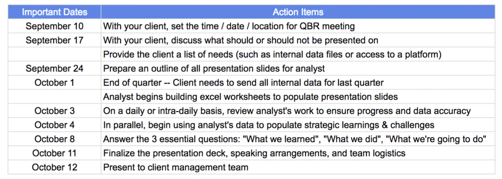Select the QBR meeting time/date/location action item
This screenshot has height=179, width=502.
(x=229, y=27)
